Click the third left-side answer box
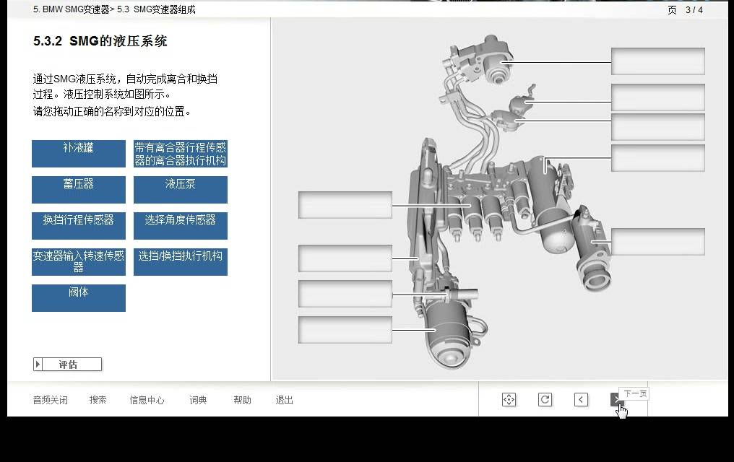The width and height of the screenshot is (734, 462). 345,294
